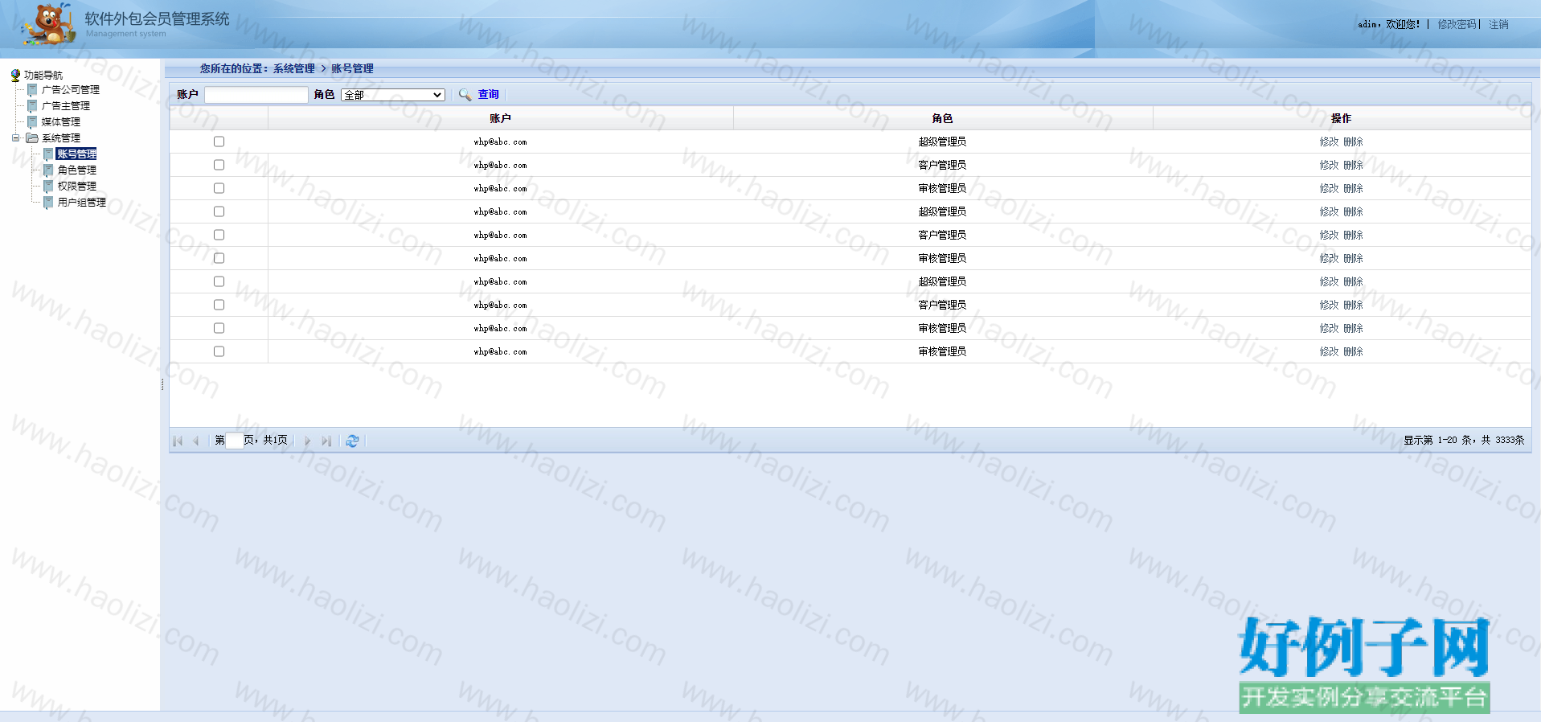
Task: Click the icon beside 用户组管理
Action: 48,203
